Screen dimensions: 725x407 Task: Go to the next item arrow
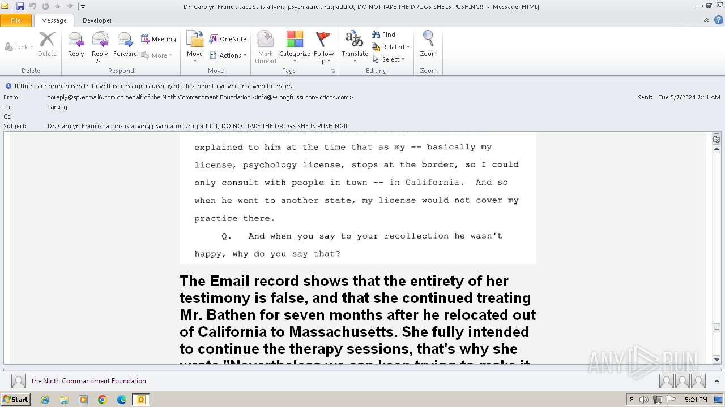click(x=70, y=6)
